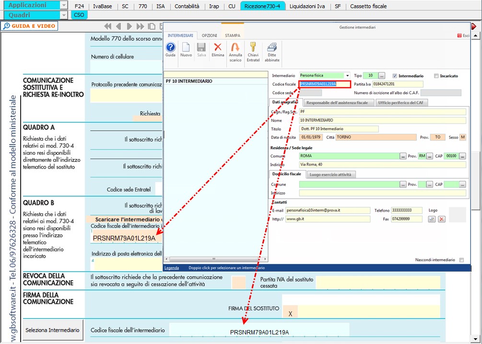This screenshot has height=344, width=482.
Task: Open the GUIDA E VIDEO button
Action: tap(30, 26)
